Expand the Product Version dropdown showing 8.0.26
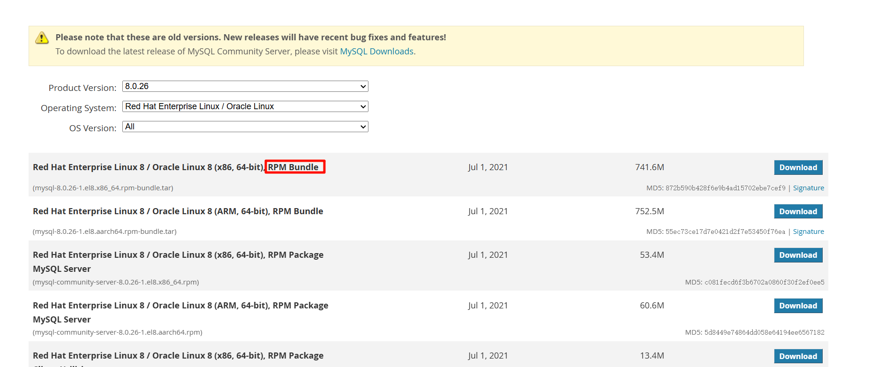This screenshot has width=878, height=367. tap(245, 86)
